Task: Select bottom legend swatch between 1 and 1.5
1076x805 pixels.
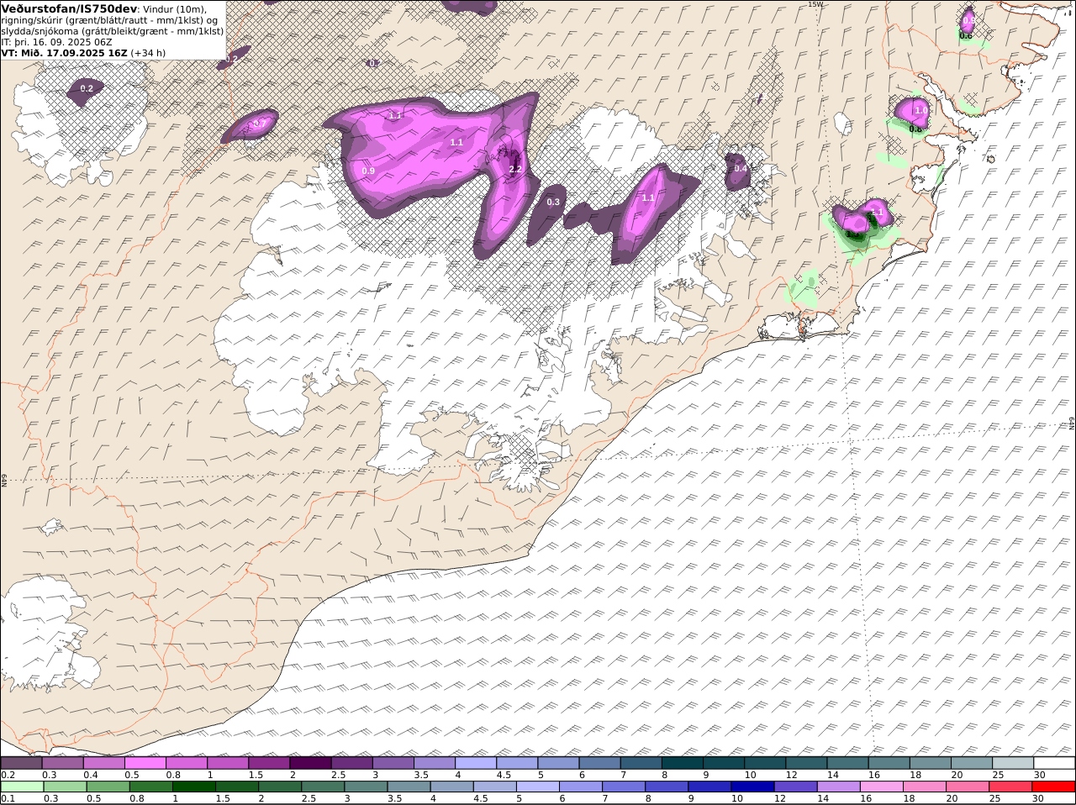Action: coord(194,787)
